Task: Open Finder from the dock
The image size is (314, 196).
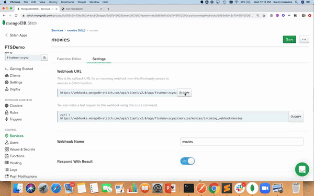Action: [x=18, y=188]
